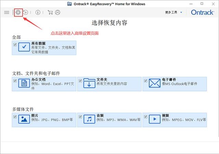Click the 照片 title text
The height and width of the screenshot is (154, 219).
pos(35,115)
